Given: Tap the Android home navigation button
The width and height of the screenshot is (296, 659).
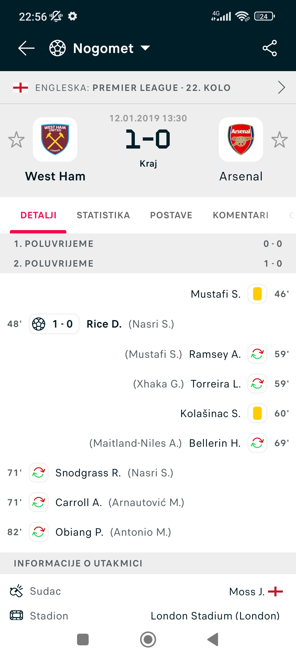Looking at the screenshot, I should click(x=148, y=640).
